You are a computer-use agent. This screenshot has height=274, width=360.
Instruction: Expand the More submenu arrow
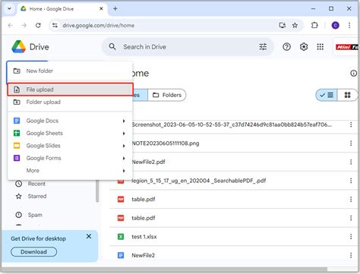tap(124, 171)
